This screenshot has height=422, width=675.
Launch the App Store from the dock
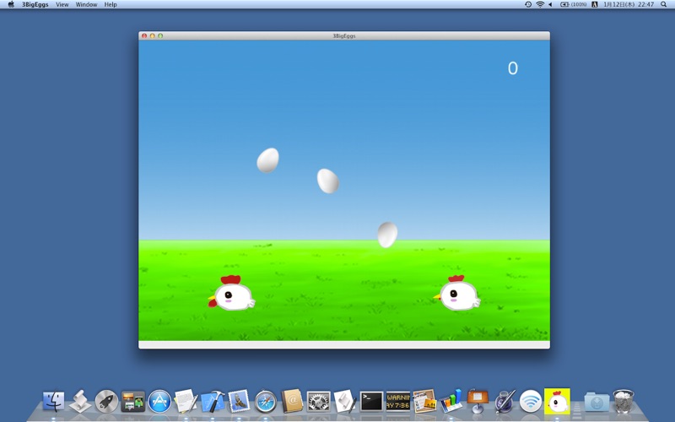(x=159, y=401)
